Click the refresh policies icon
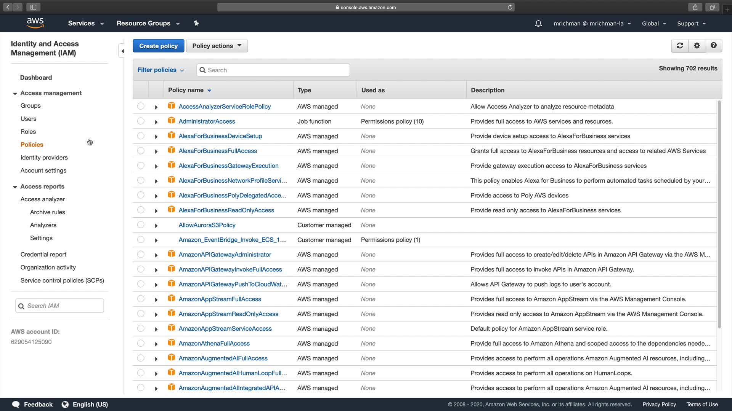This screenshot has height=411, width=732. [x=680, y=46]
